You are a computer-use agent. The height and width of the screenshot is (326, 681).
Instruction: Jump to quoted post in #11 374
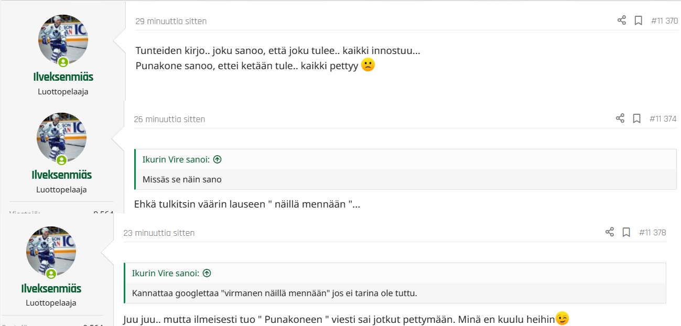pyautogui.click(x=218, y=159)
